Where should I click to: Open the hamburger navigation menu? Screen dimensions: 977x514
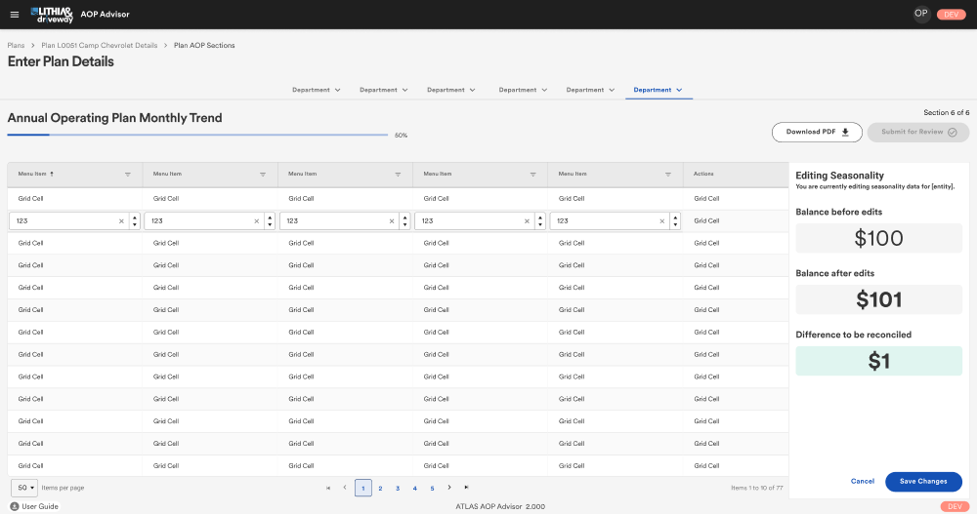[14, 15]
